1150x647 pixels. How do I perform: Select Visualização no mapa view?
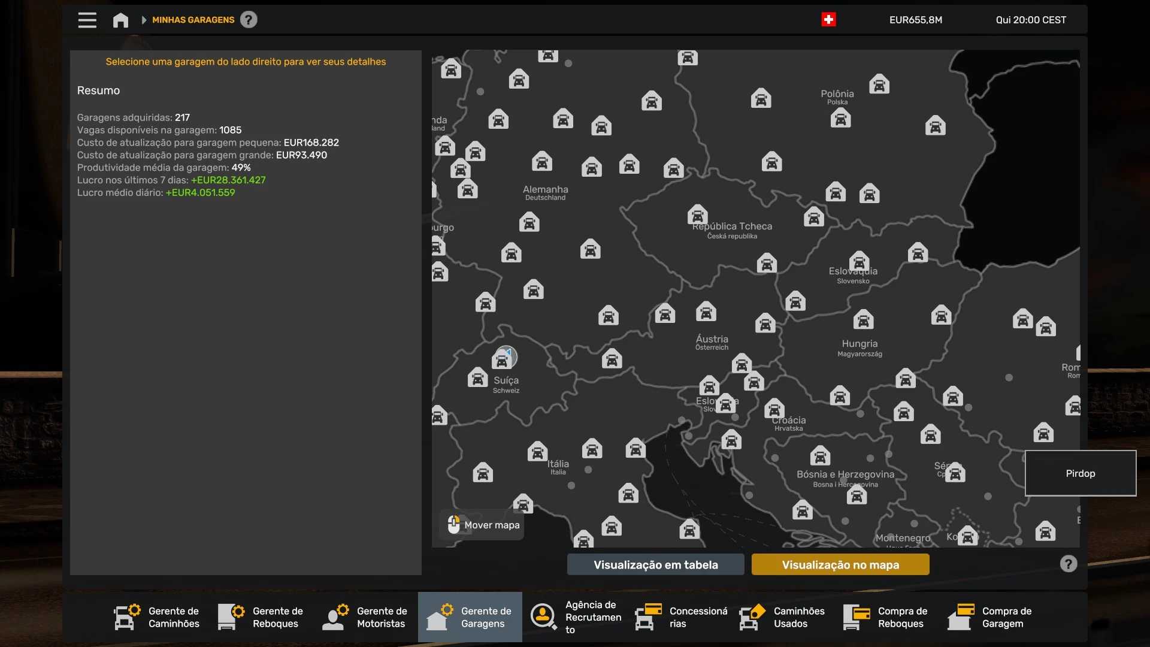coord(840,564)
